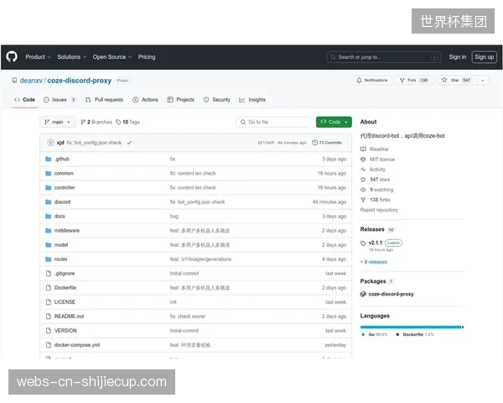This screenshot has width=503, height=403.
Task: Switch to the Code tab
Action: 24,100
